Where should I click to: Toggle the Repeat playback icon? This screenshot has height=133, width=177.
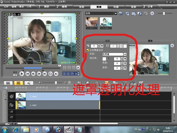[x=50, y=74]
